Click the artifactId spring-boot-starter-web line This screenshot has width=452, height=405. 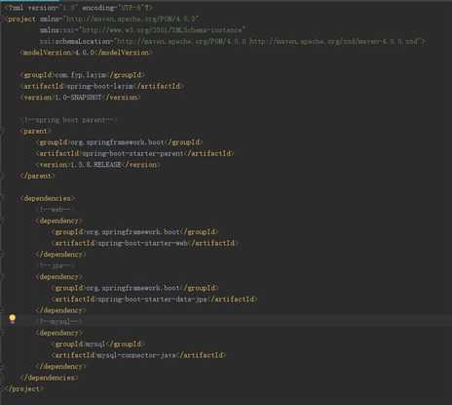coord(145,243)
